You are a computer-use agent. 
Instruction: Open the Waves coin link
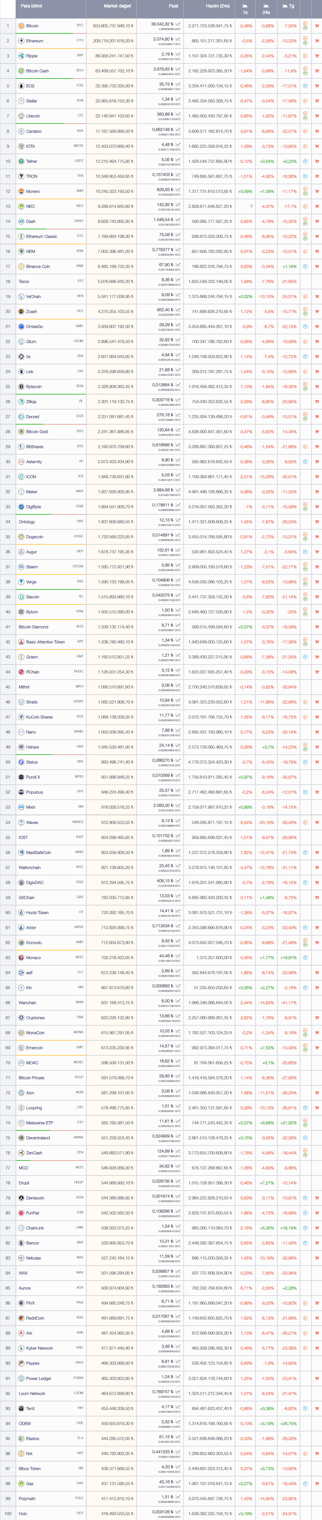tap(32, 823)
